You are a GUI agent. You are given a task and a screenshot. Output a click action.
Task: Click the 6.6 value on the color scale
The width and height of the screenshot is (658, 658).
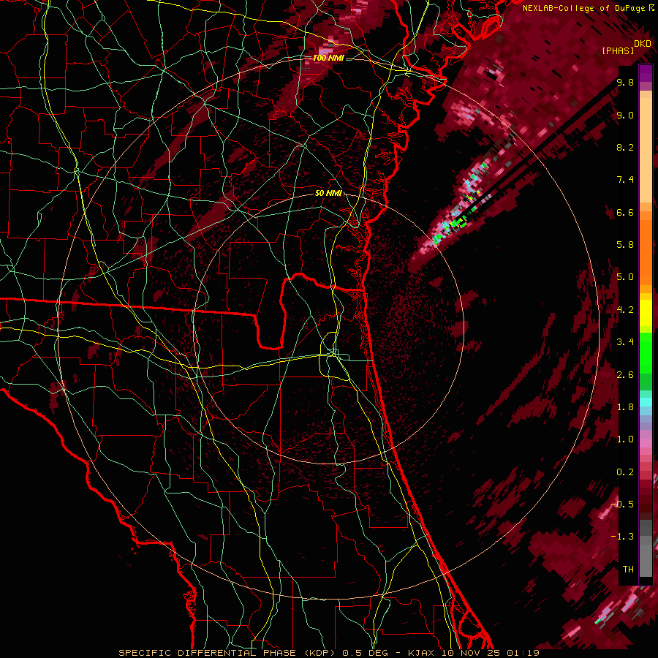coord(625,212)
